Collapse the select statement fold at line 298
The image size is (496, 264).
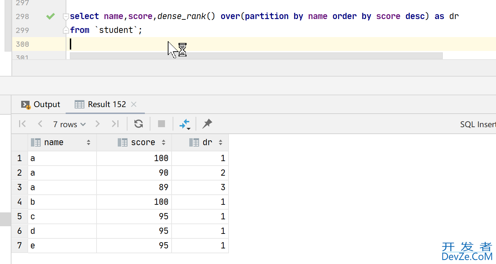pyautogui.click(x=66, y=16)
